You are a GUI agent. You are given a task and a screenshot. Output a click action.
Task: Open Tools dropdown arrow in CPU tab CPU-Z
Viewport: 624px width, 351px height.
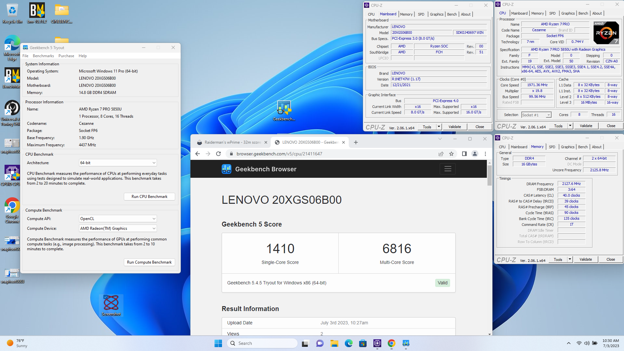(570, 126)
